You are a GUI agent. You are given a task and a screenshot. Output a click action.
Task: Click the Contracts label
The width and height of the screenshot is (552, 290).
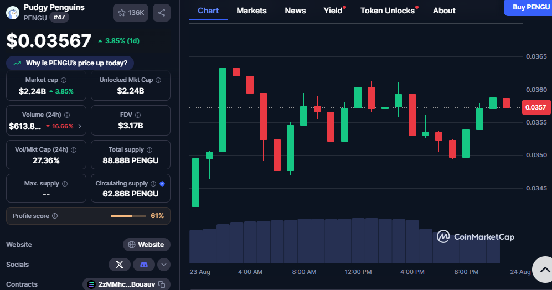pos(22,284)
